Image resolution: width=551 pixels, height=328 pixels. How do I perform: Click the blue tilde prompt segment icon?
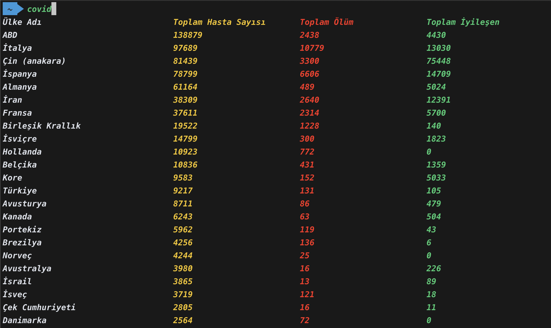pyautogui.click(x=10, y=9)
